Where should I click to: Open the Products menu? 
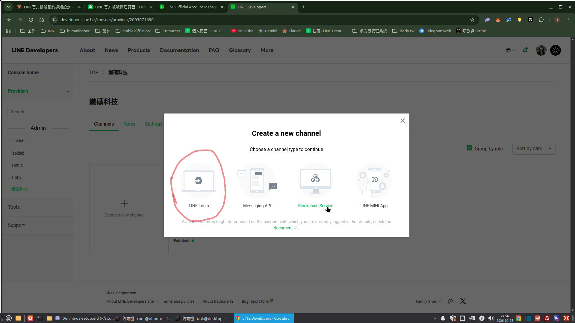tap(139, 50)
